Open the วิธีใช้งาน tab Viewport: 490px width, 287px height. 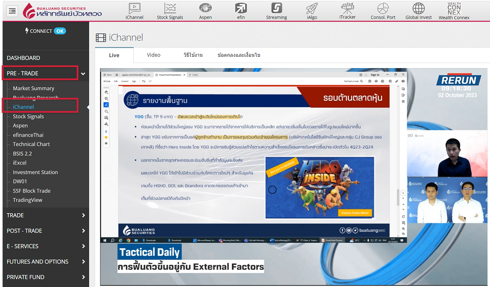193,55
